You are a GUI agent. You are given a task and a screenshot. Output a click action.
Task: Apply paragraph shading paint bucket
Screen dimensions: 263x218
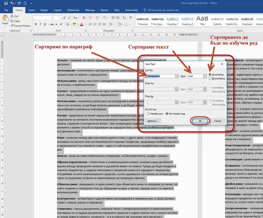[x=119, y=24]
